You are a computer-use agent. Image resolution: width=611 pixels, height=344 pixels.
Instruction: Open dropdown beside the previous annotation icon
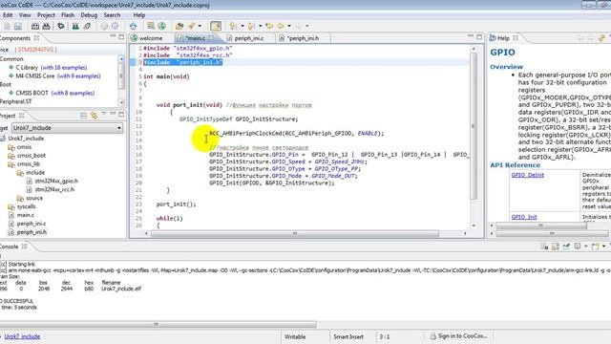click(260, 26)
